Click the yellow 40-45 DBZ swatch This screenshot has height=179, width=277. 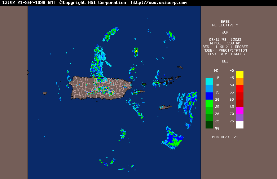240,74
